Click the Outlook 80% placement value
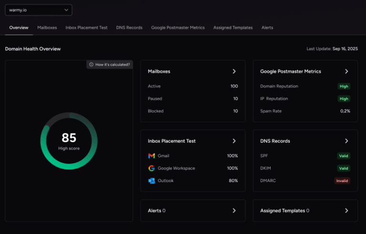This screenshot has width=366, height=234. pos(233,181)
